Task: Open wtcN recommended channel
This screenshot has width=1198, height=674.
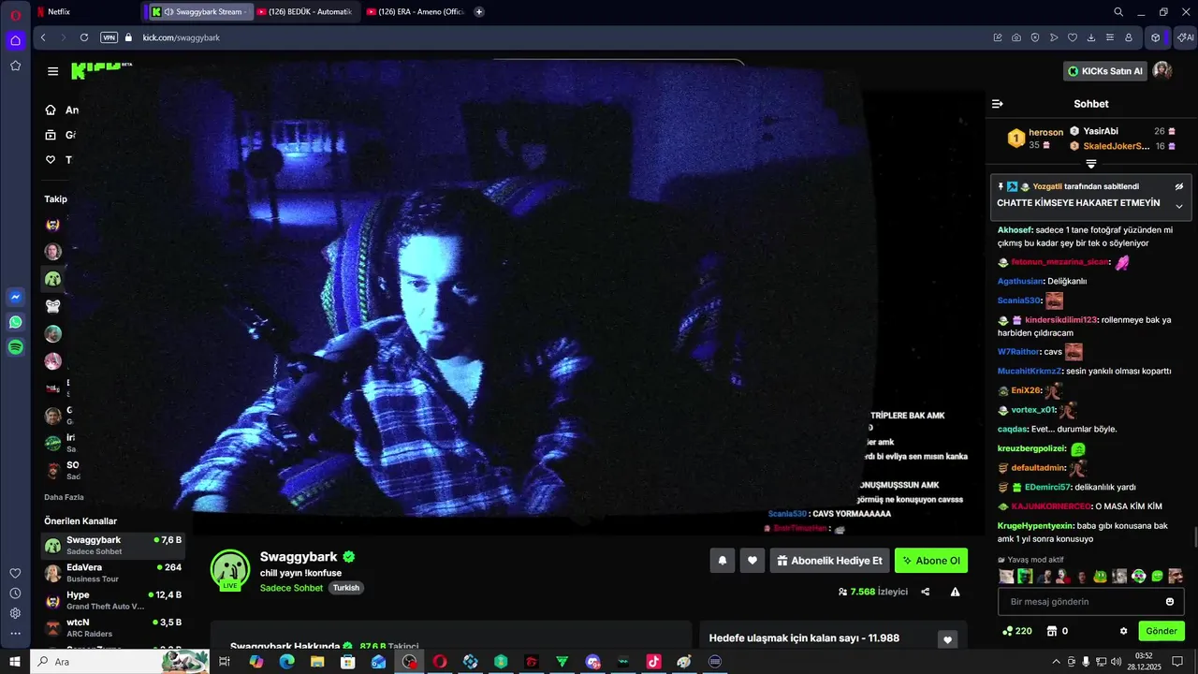Action: tap(113, 627)
